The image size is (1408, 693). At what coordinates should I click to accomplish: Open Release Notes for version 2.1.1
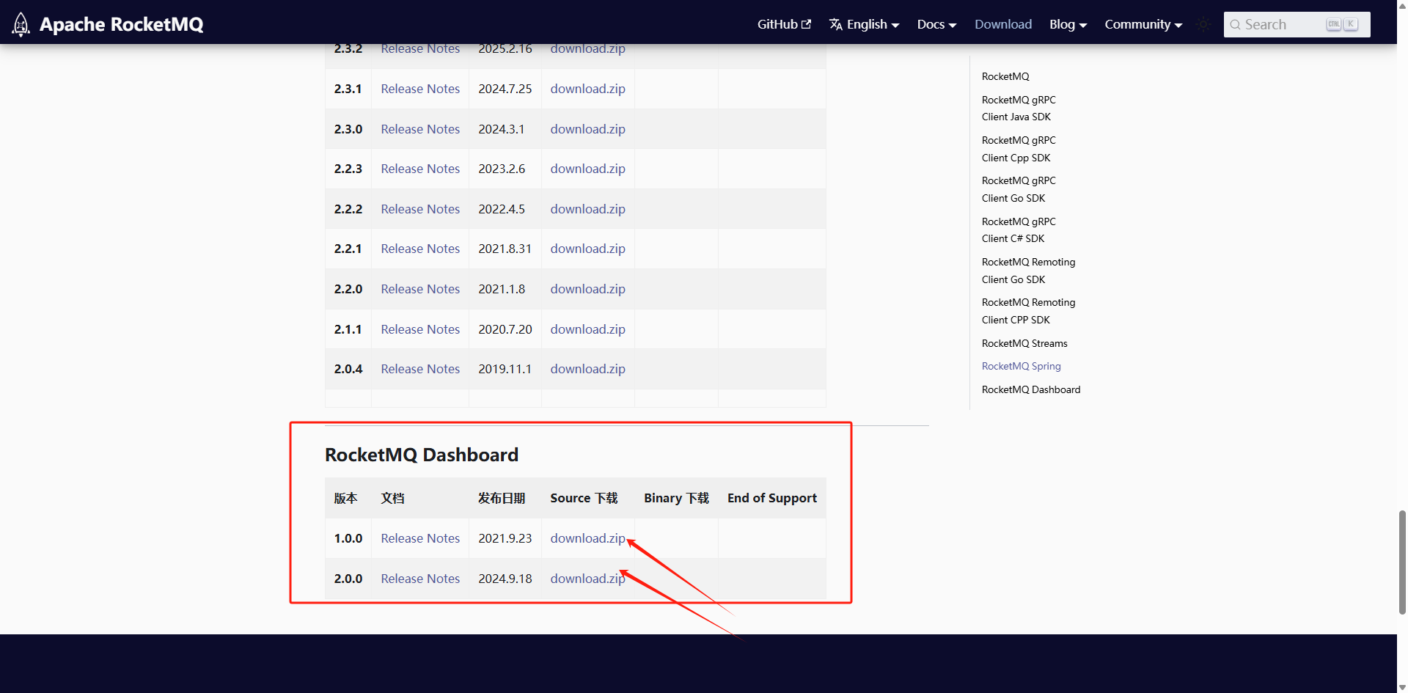pyautogui.click(x=420, y=329)
